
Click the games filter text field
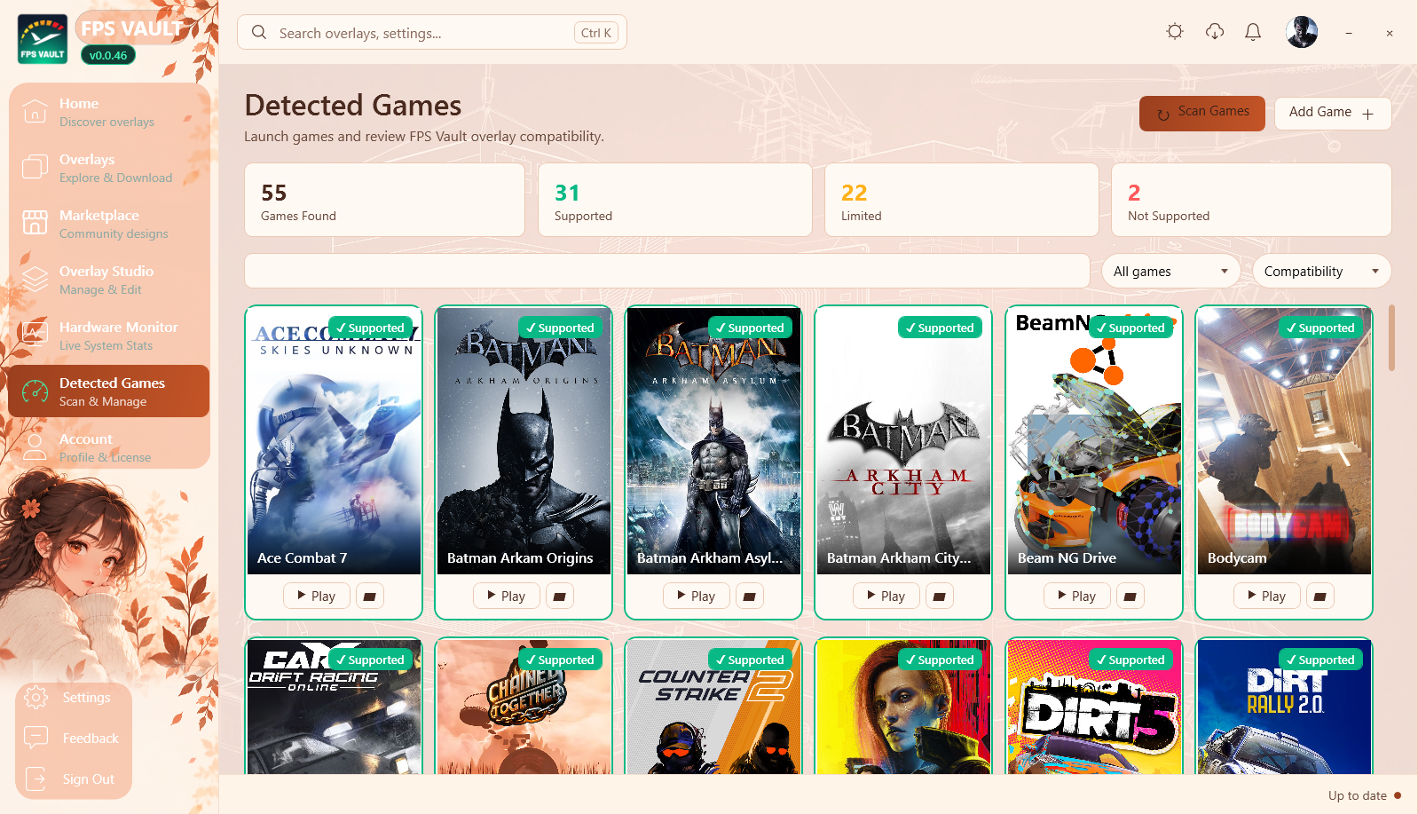(667, 271)
